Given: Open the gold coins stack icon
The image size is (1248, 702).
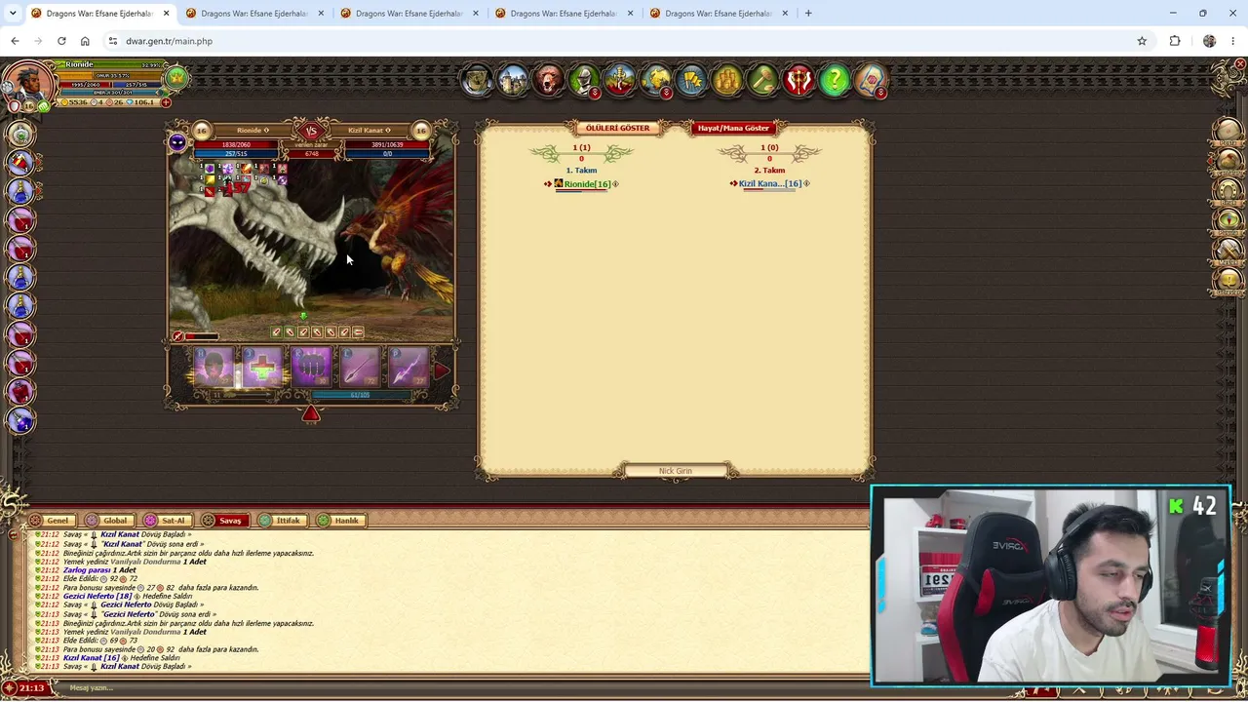Looking at the screenshot, I should (727, 80).
